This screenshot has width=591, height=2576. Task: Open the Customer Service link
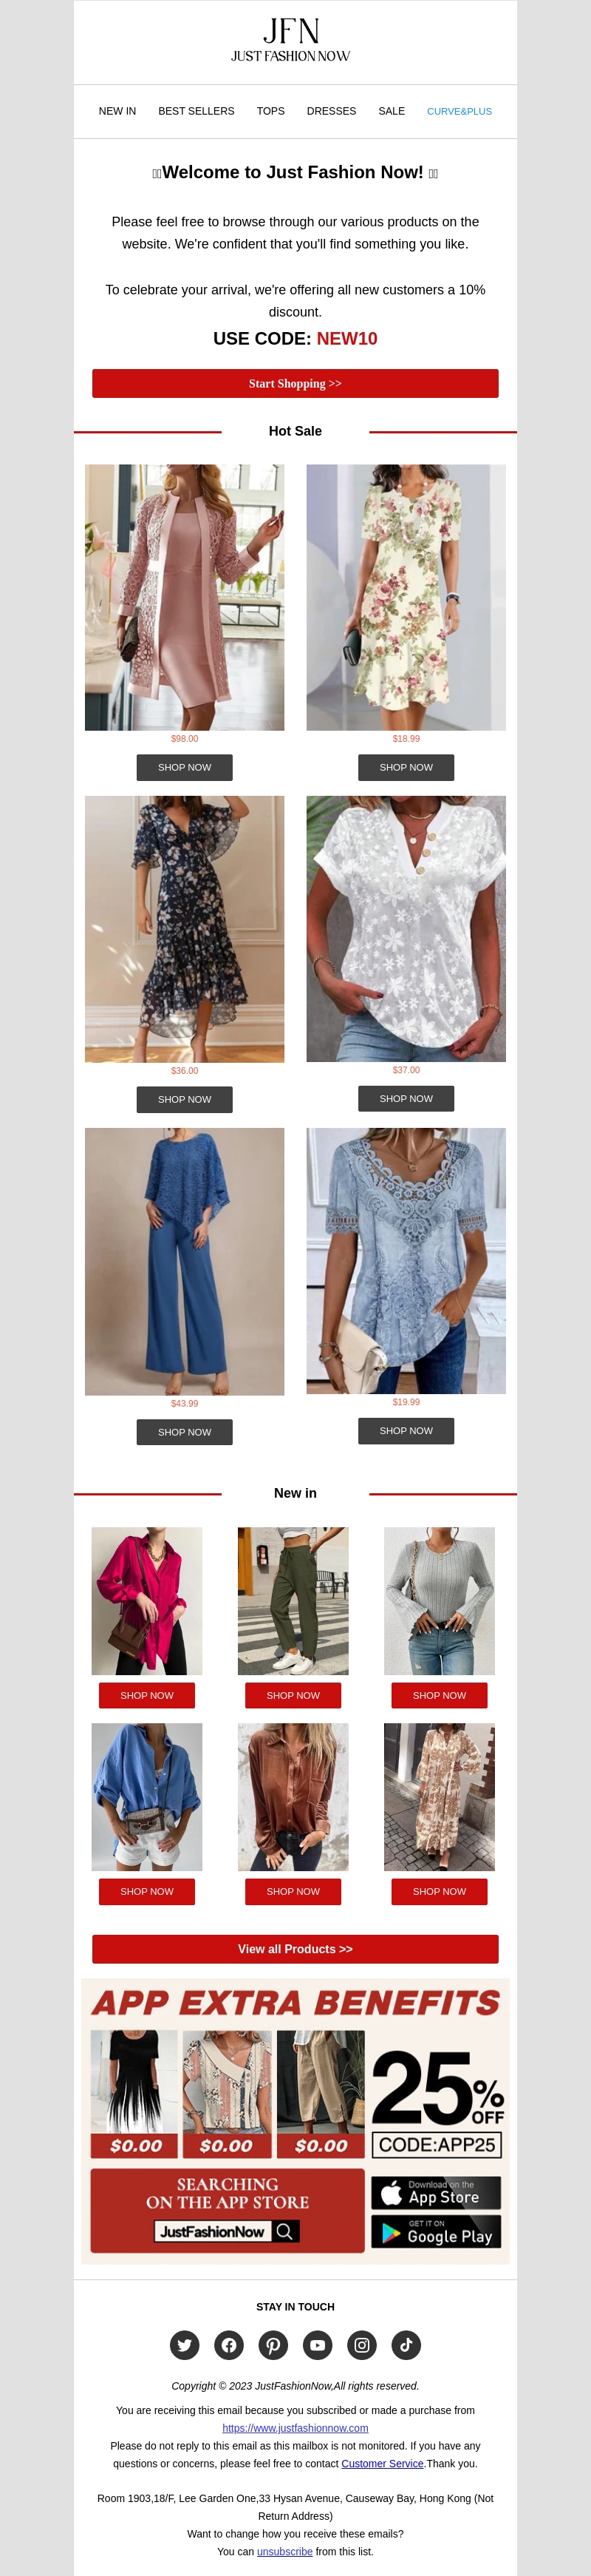tap(383, 2463)
